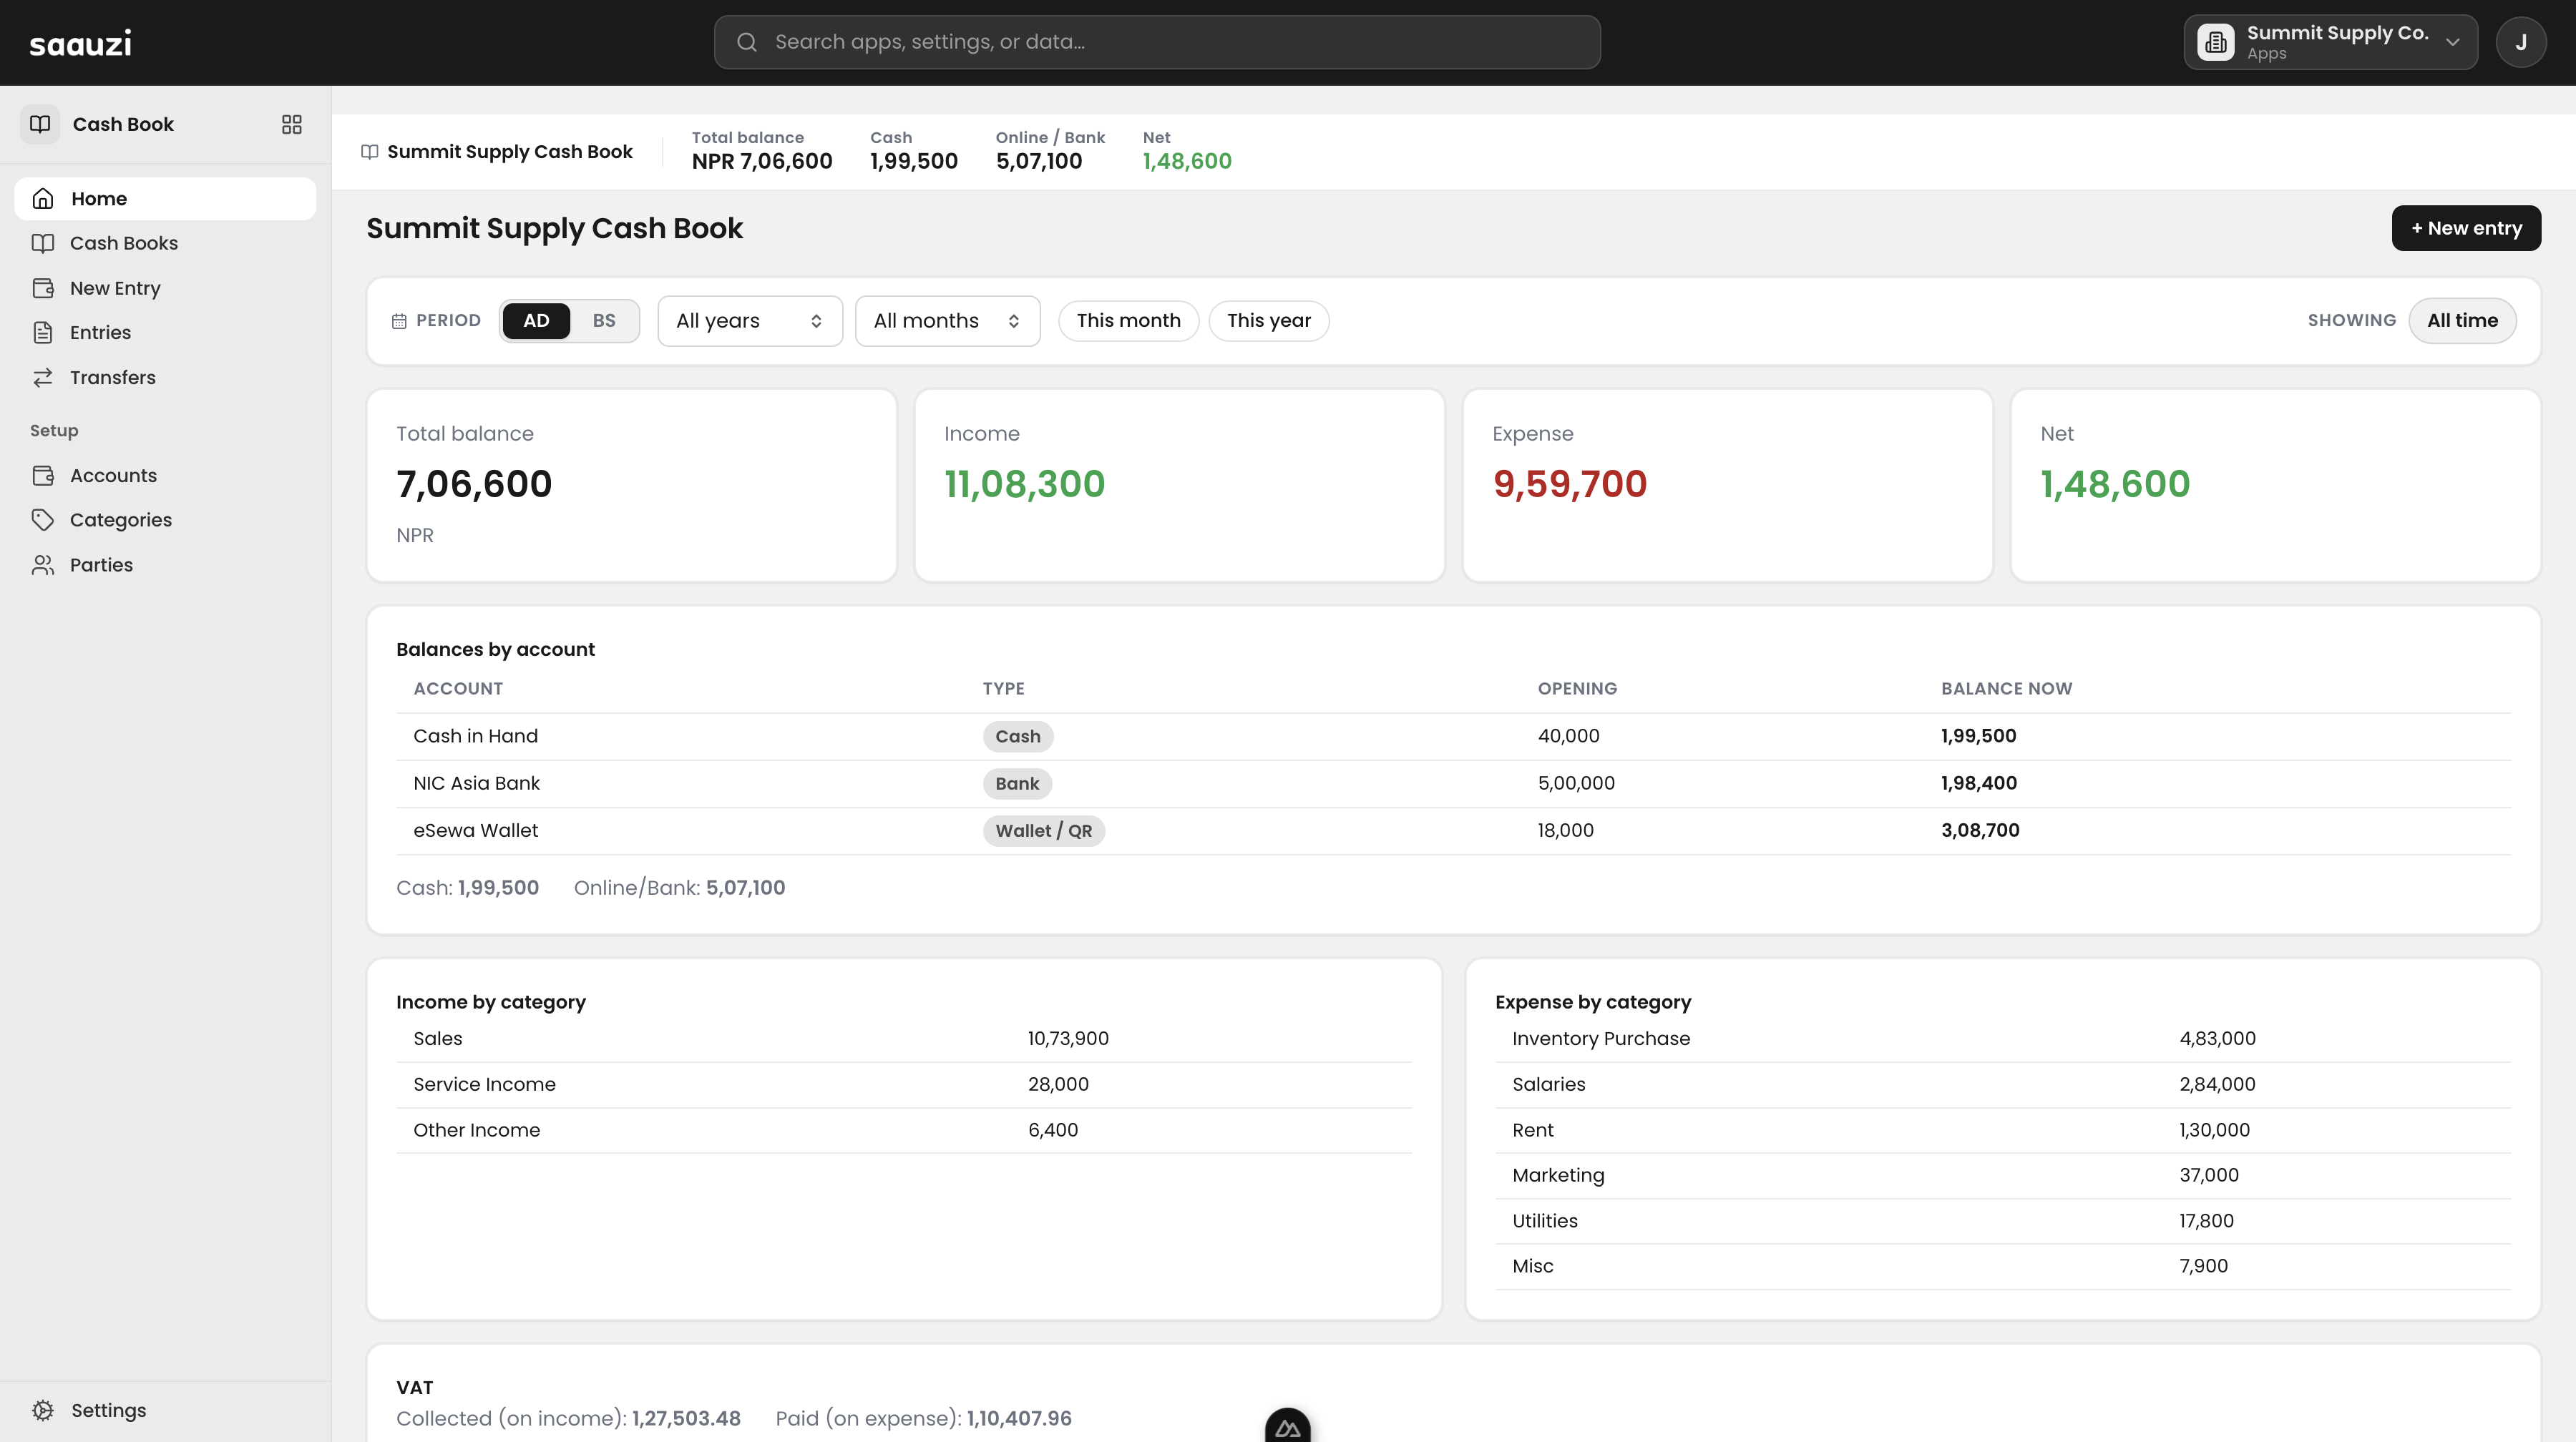
Task: Click eSewa Wallet account row
Action: (1453, 830)
